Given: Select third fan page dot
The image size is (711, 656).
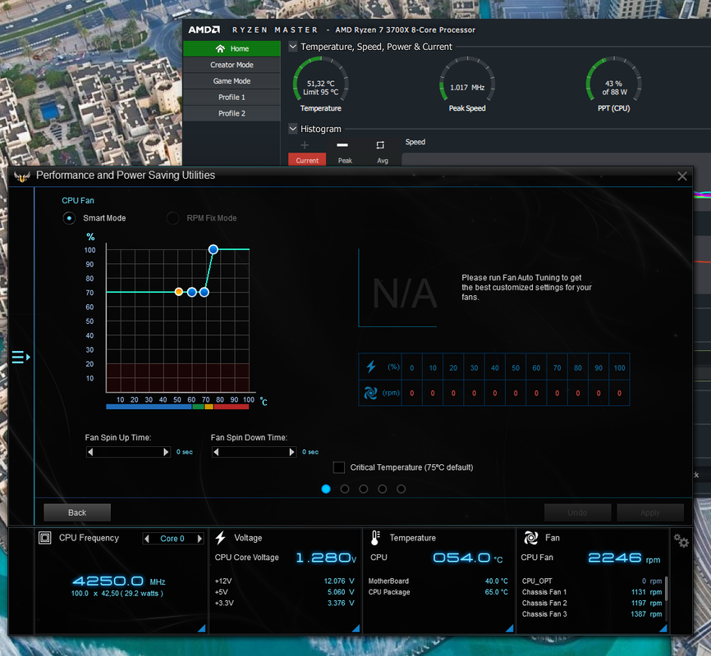Looking at the screenshot, I should click(x=364, y=489).
